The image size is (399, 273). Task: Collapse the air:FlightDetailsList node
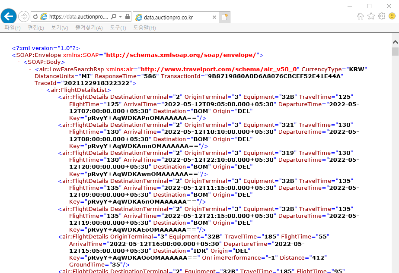point(42,90)
